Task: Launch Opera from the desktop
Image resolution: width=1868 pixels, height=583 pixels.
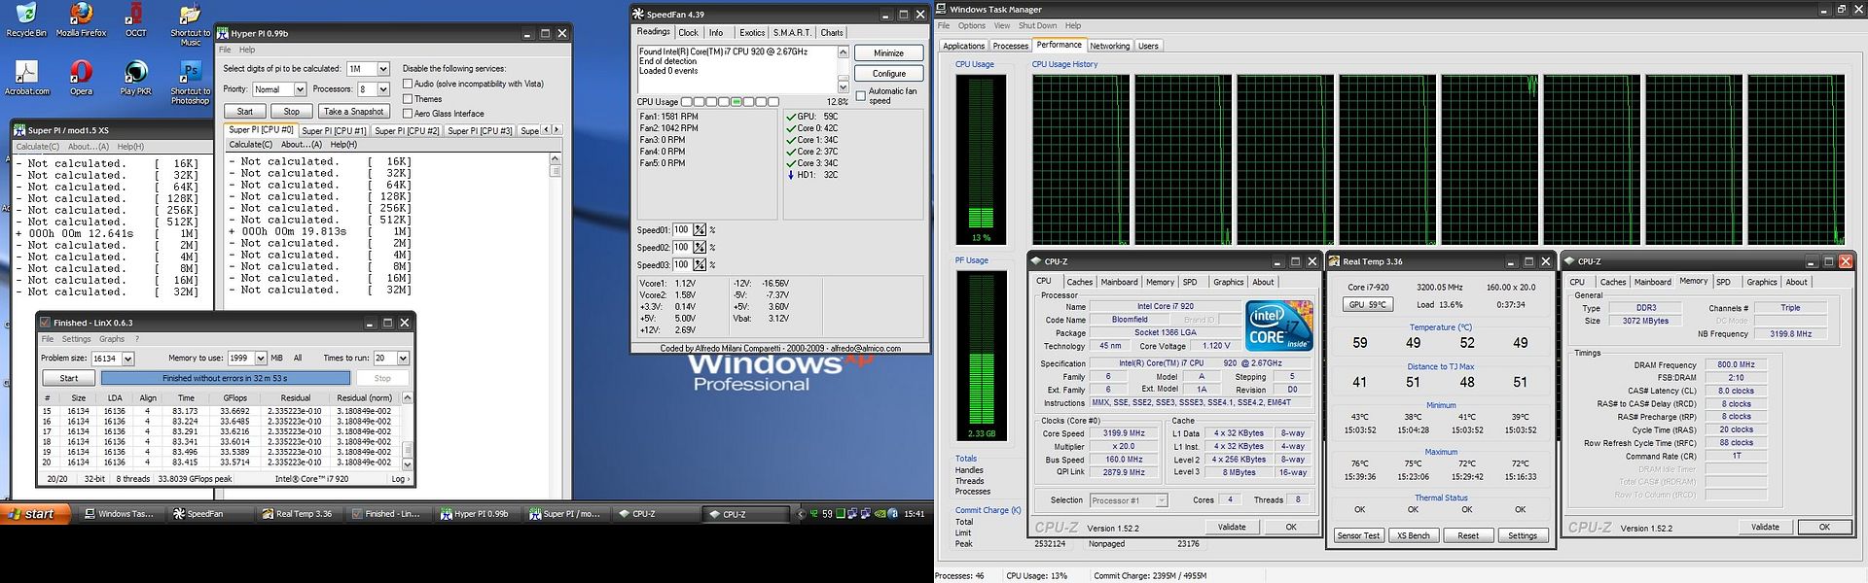Action: click(82, 79)
